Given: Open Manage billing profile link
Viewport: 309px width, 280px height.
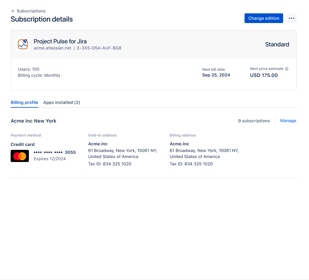Looking at the screenshot, I should coord(288,121).
